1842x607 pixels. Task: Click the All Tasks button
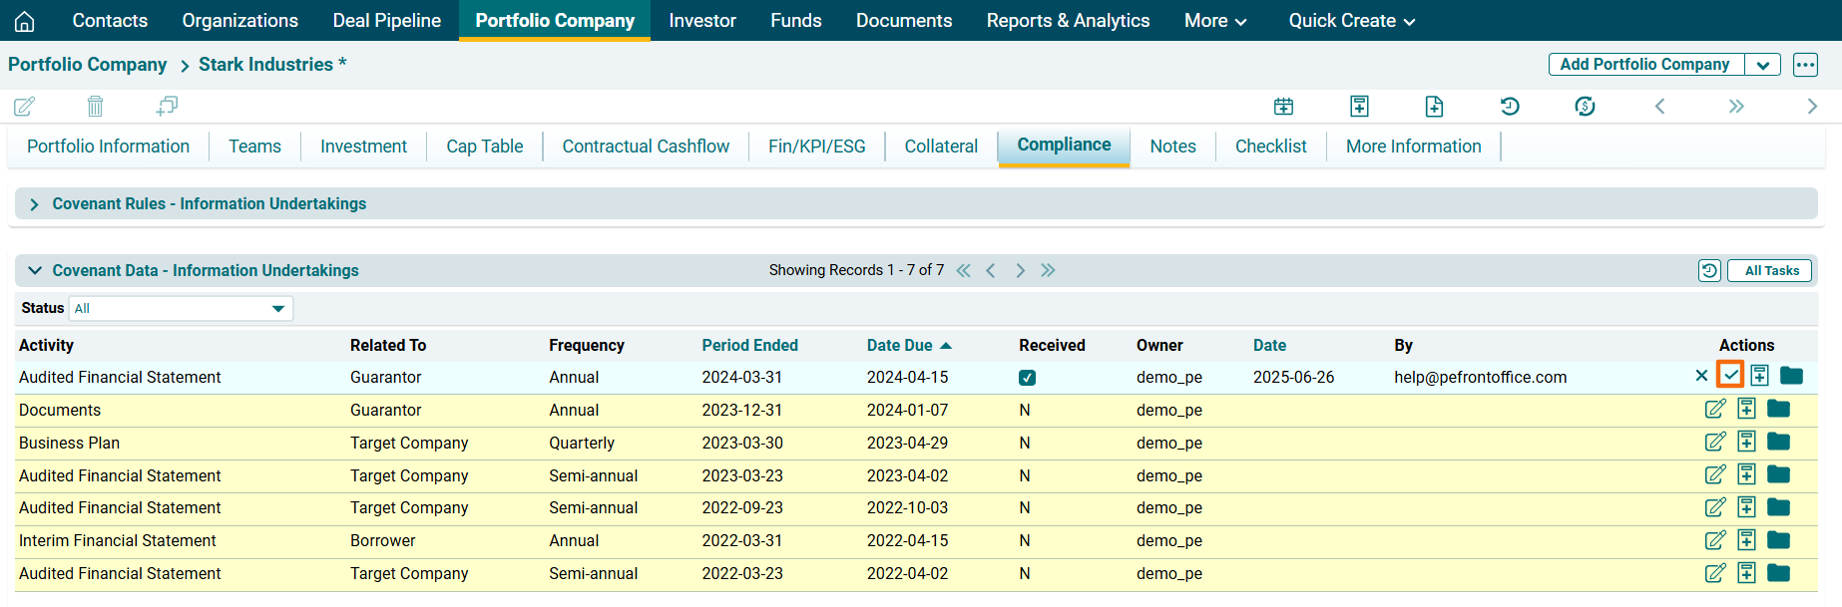pos(1770,271)
